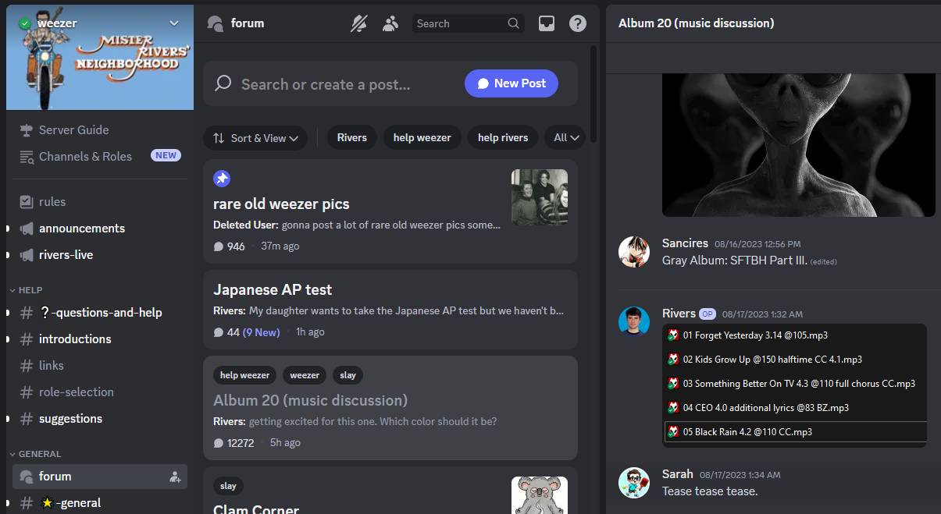
Task: Open the inbox icon
Action: pos(547,23)
